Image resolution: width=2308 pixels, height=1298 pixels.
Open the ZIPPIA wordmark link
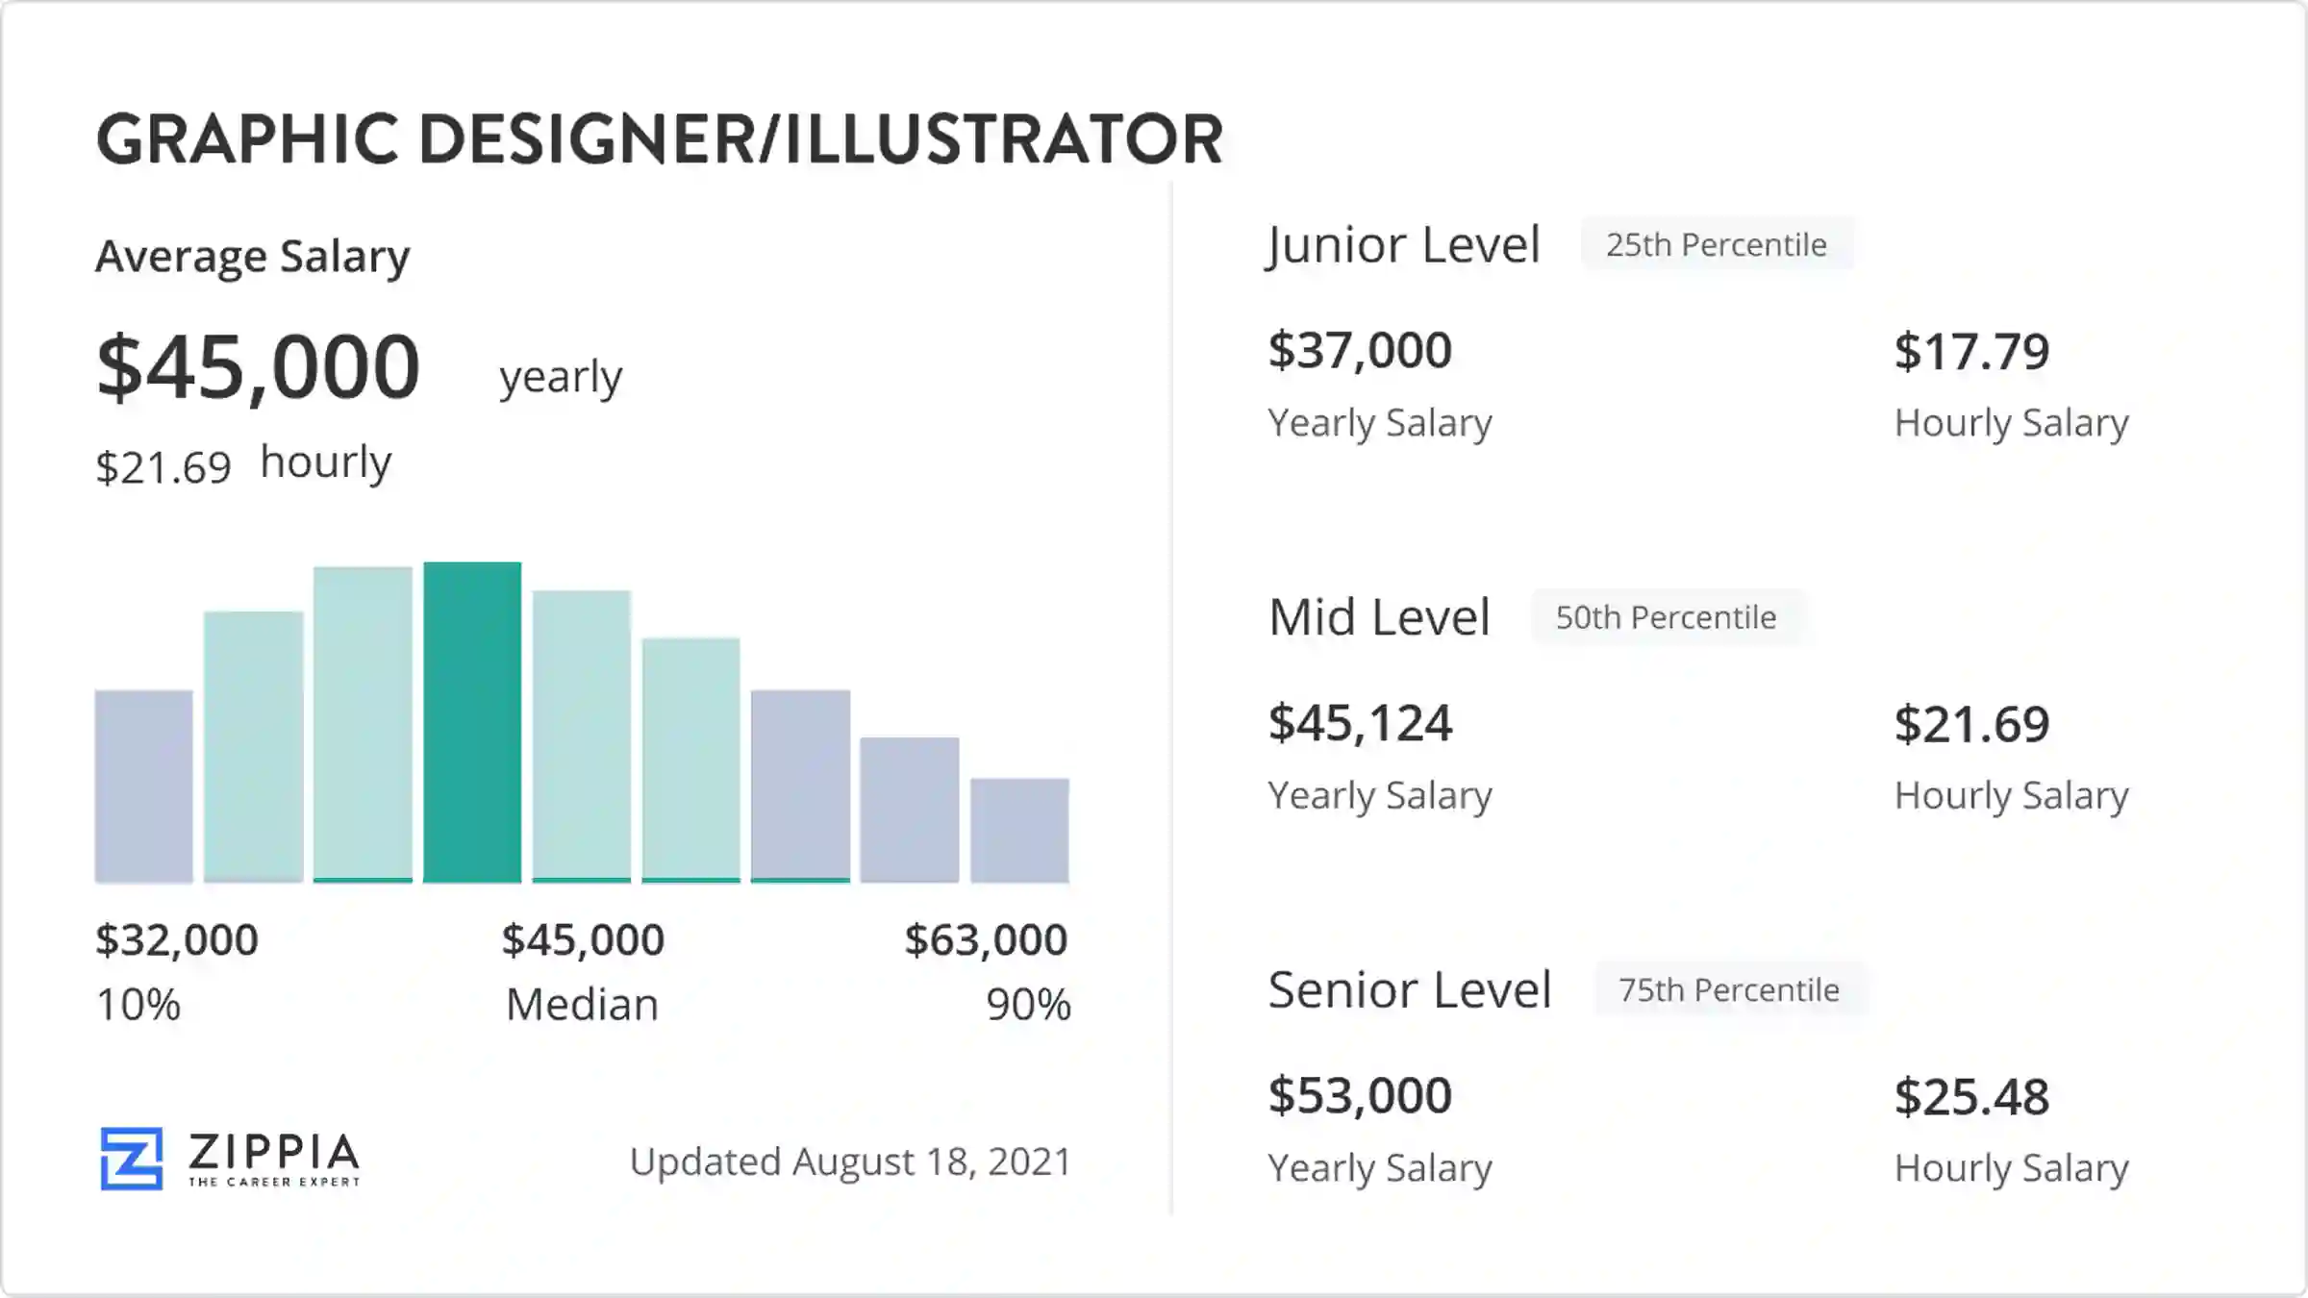click(x=274, y=1152)
